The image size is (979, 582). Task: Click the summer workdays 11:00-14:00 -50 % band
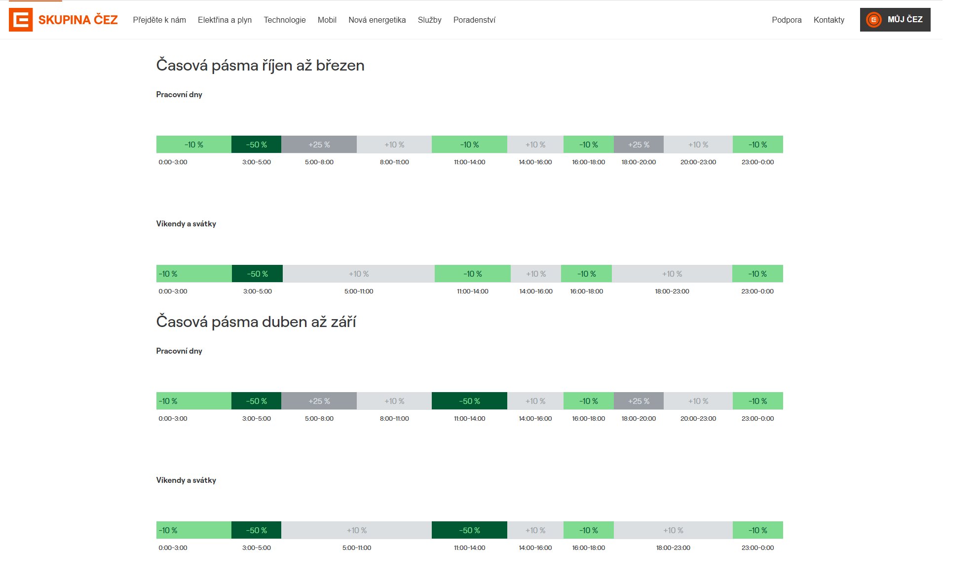[469, 401]
